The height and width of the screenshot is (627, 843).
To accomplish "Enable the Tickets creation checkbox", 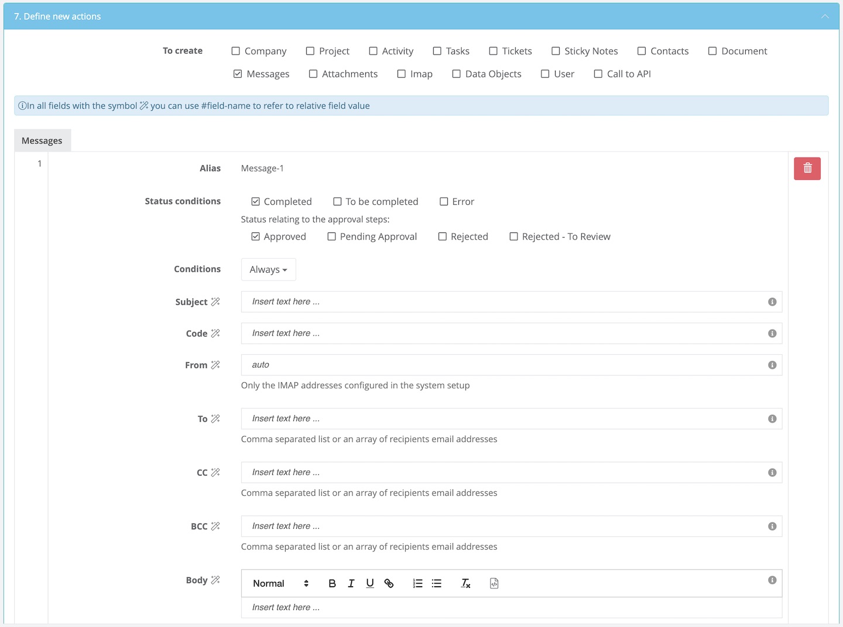I will click(x=492, y=51).
